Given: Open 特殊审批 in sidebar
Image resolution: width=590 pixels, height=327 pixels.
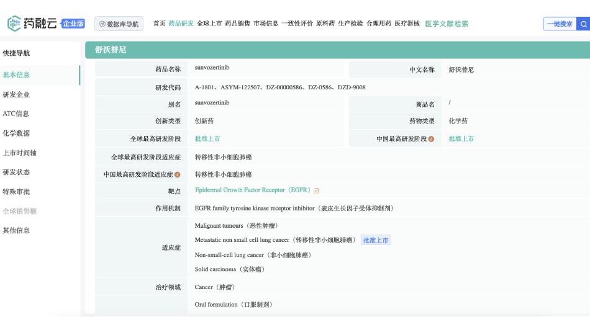Looking at the screenshot, I should (16, 192).
